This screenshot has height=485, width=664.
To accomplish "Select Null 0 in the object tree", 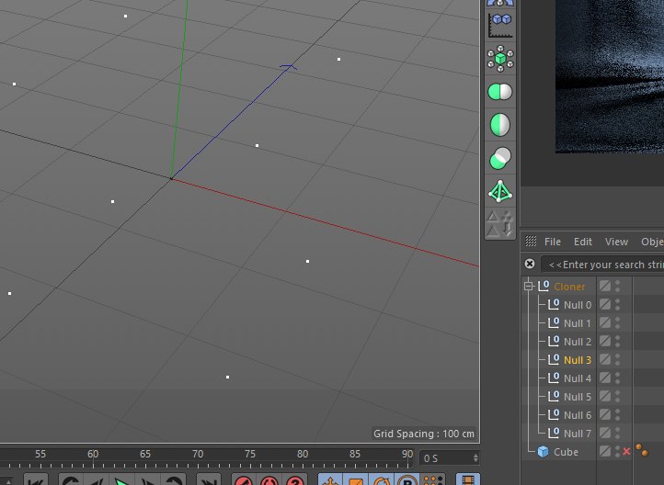I will pyautogui.click(x=578, y=305).
